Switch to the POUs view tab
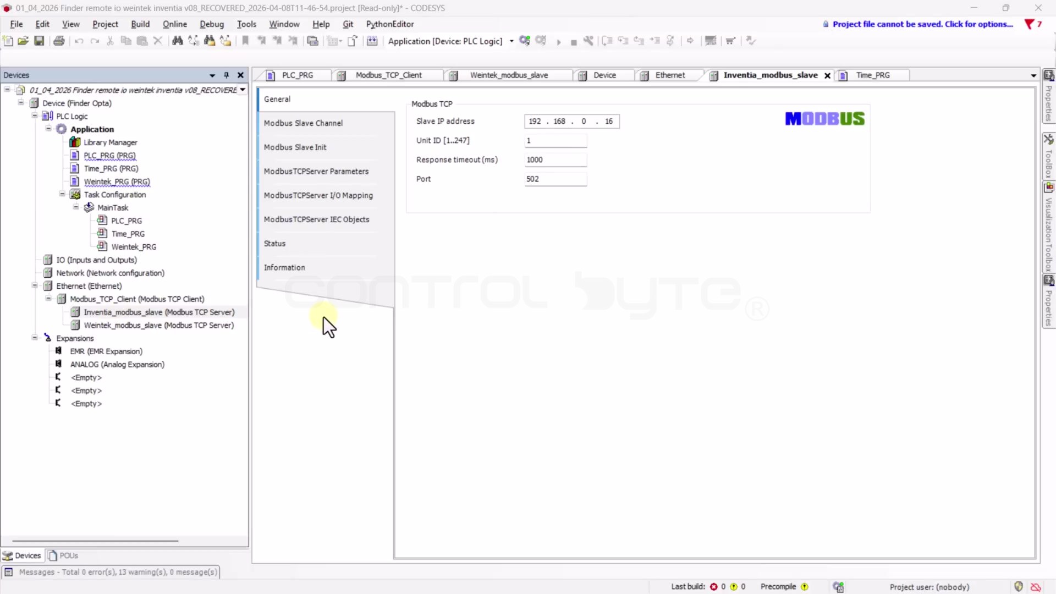 pos(63,555)
